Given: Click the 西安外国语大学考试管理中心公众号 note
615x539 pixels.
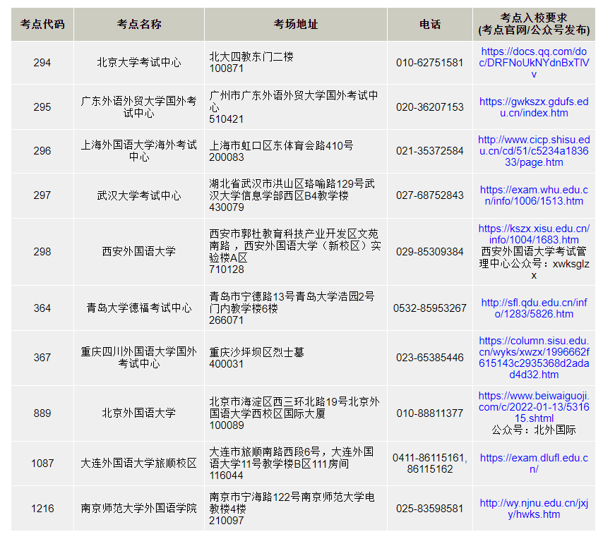Looking at the screenshot, I should (x=534, y=263).
